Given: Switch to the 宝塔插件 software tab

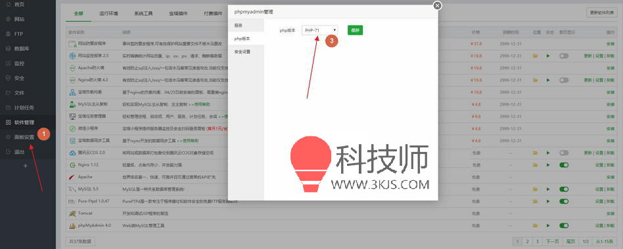Looking at the screenshot, I should (178, 13).
